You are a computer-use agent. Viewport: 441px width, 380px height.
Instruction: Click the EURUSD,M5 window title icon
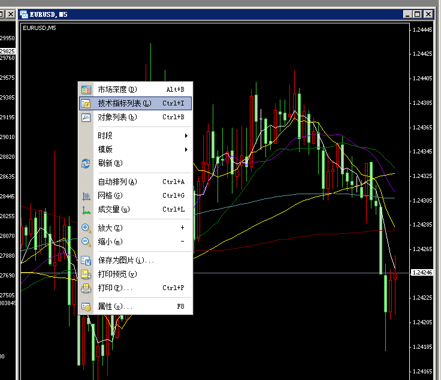tap(25, 14)
